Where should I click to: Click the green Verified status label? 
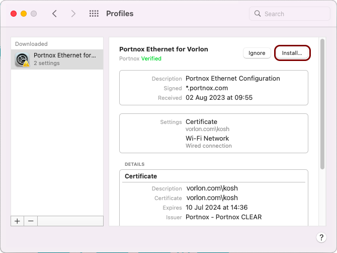click(x=151, y=58)
